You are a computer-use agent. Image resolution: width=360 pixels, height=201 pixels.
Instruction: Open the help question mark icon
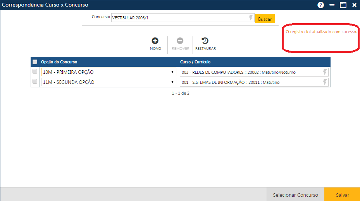(x=320, y=5)
